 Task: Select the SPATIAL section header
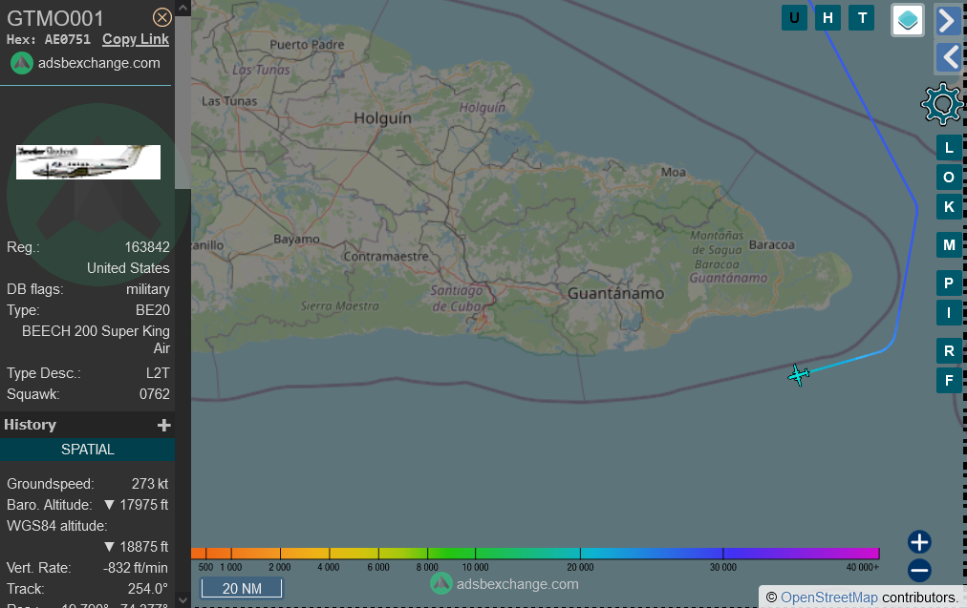pyautogui.click(x=88, y=450)
